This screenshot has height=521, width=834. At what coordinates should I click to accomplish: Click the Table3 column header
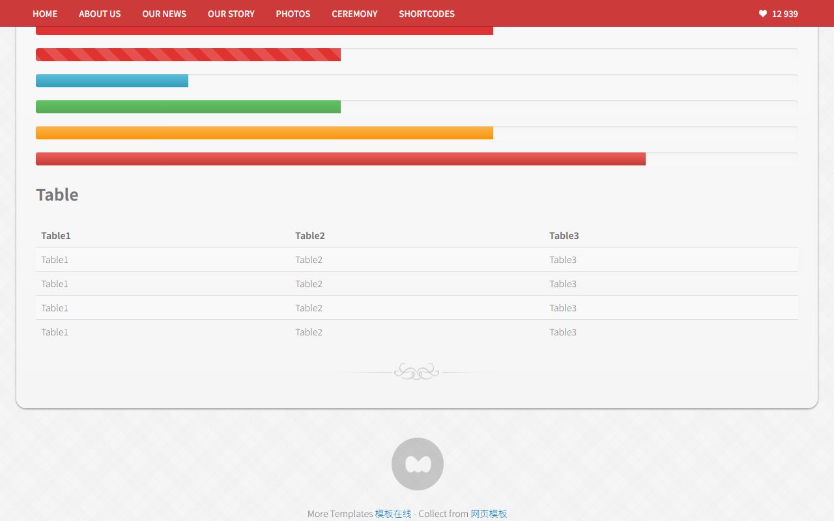pos(564,236)
